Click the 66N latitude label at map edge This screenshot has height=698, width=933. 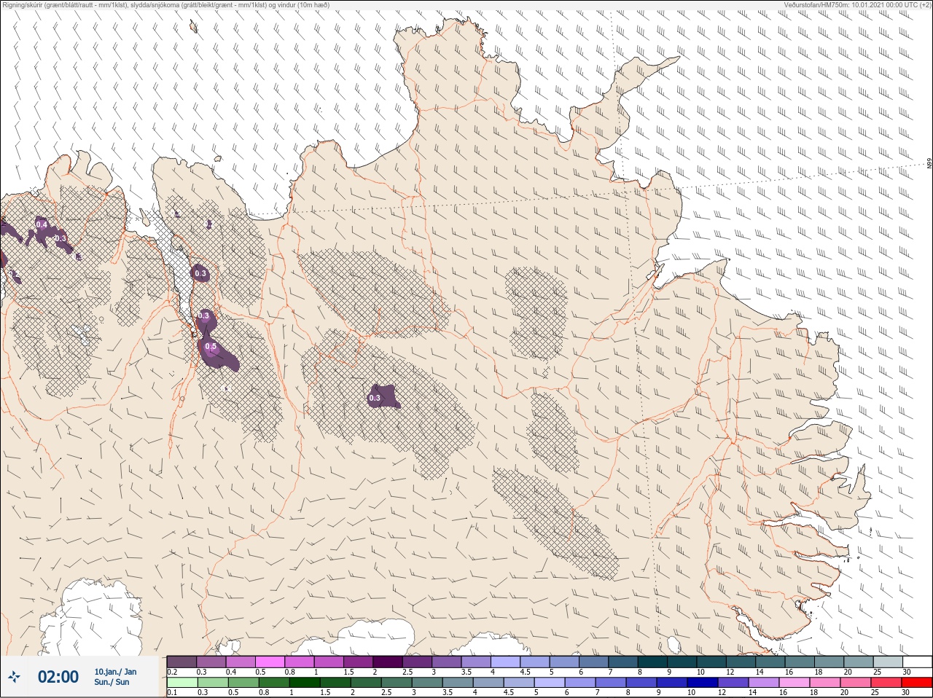pyautogui.click(x=929, y=164)
